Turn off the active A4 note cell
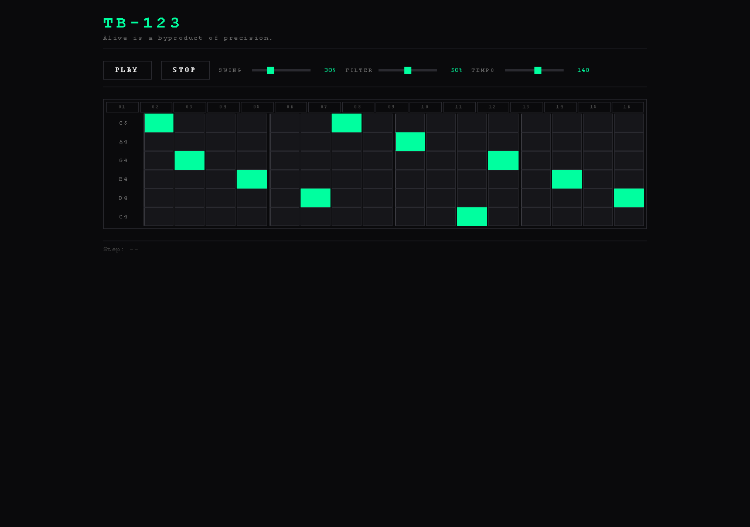Image resolution: width=750 pixels, height=527 pixels. pos(410,142)
